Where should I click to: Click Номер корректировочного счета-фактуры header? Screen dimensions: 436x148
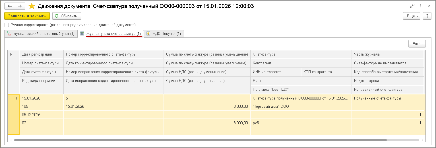click(113, 54)
